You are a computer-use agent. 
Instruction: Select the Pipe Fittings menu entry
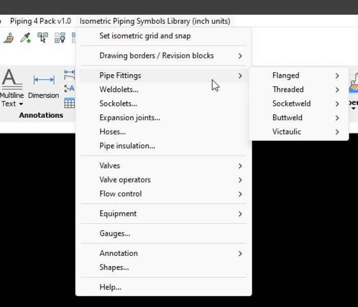tap(163, 76)
